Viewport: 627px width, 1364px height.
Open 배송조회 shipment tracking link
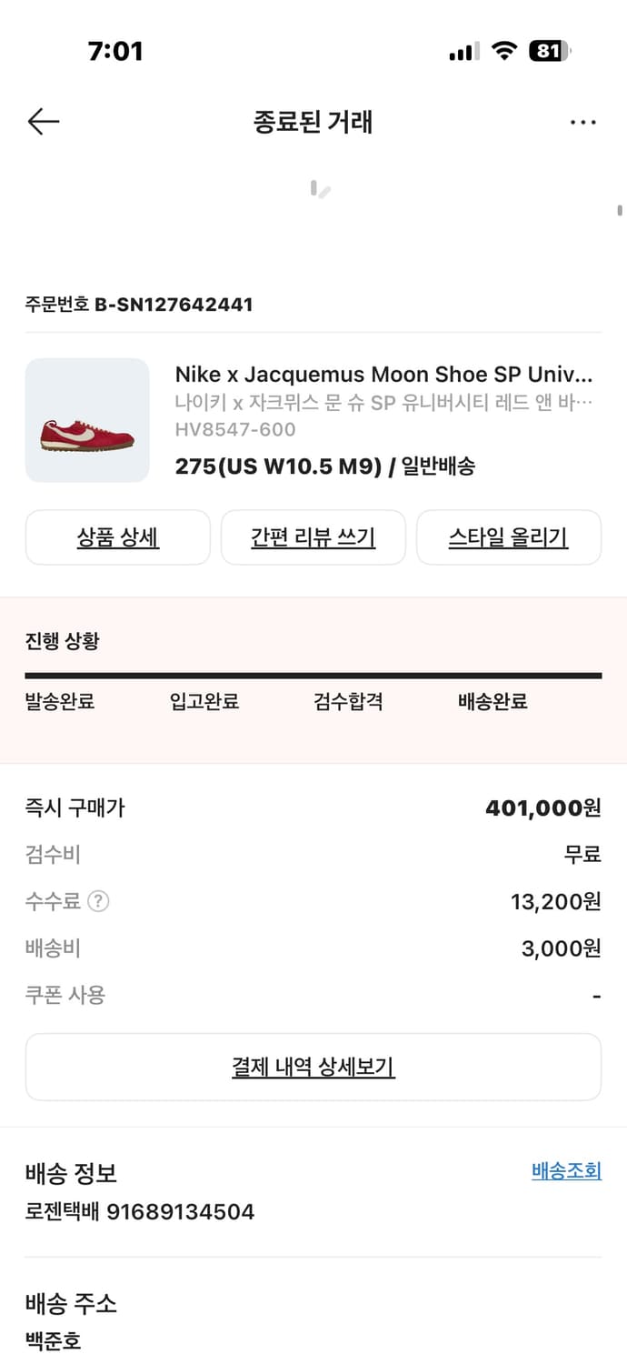566,1171
